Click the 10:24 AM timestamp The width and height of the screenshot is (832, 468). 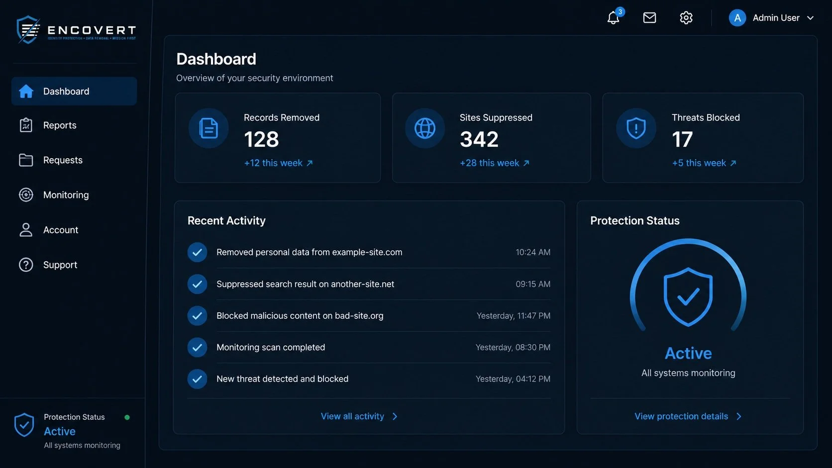pyautogui.click(x=533, y=252)
